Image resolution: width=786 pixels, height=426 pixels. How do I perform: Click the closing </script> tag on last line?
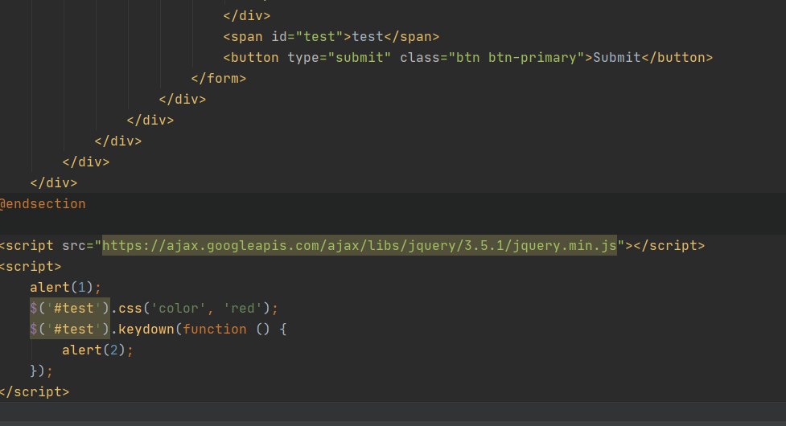tap(35, 392)
